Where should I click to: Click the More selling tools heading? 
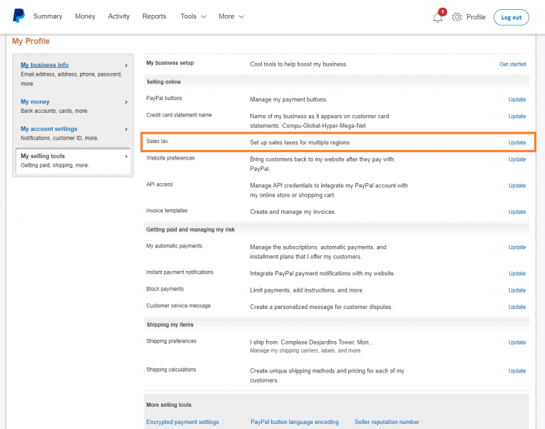click(x=169, y=405)
